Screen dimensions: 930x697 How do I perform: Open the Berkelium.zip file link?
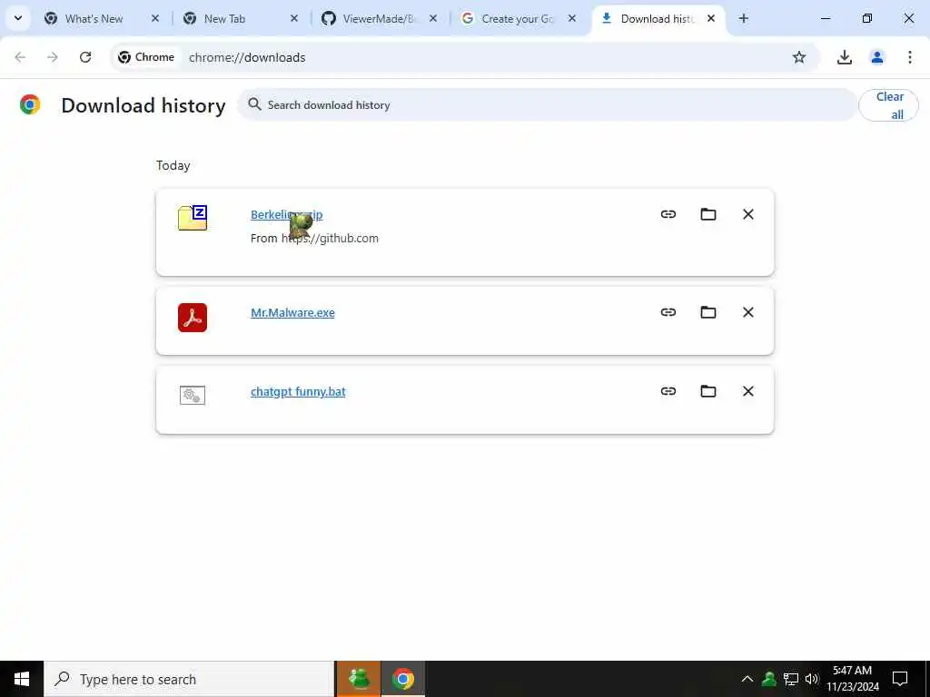[x=286, y=214]
